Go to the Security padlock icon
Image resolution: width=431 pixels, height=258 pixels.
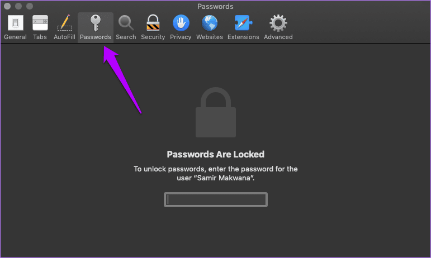pos(153,23)
